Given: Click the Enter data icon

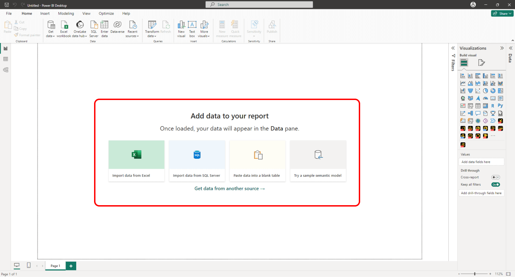Looking at the screenshot, I should click(x=104, y=25).
